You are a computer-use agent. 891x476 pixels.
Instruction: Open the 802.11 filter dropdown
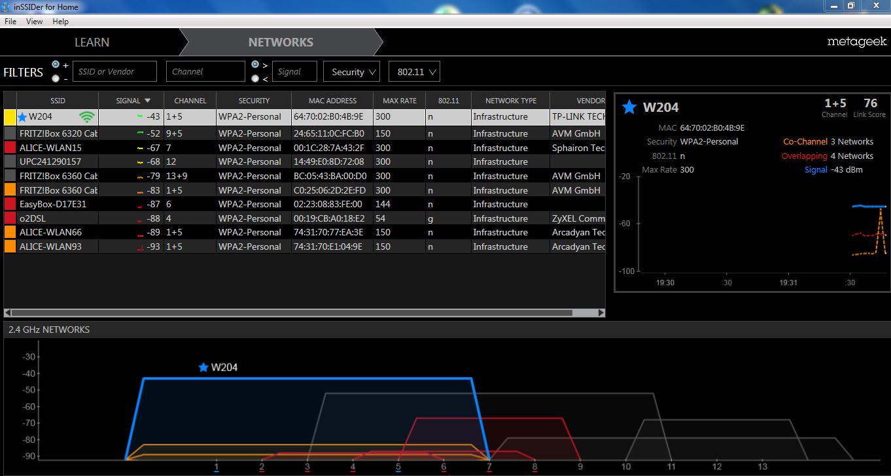(x=414, y=72)
